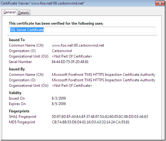Image resolution: width=166 pixels, height=141 pixels.
Task: Select the Carbonwind organization value
Action: (62, 51)
